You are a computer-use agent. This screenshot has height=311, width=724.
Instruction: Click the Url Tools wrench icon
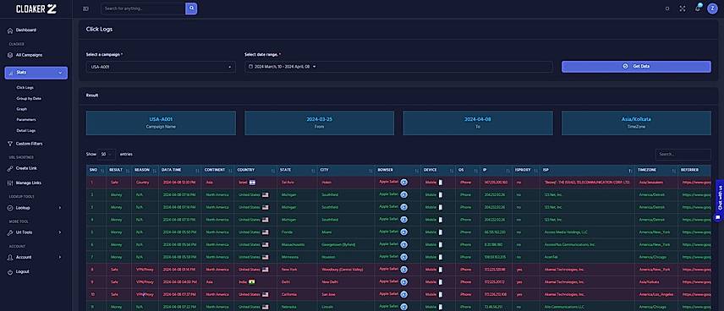click(x=10, y=232)
